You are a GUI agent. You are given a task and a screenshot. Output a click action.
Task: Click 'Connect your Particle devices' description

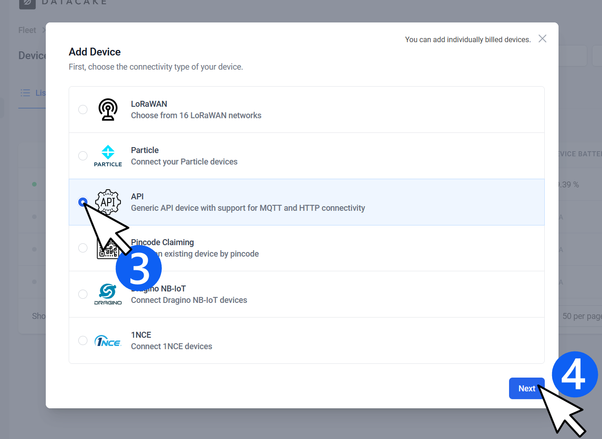[x=184, y=162]
